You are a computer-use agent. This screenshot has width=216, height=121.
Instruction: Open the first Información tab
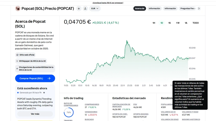[154, 9]
